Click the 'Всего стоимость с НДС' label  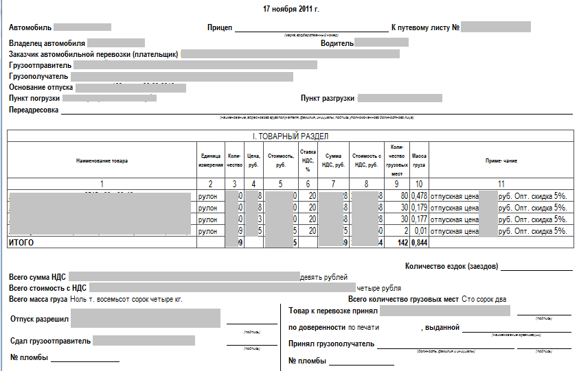pos(47,288)
